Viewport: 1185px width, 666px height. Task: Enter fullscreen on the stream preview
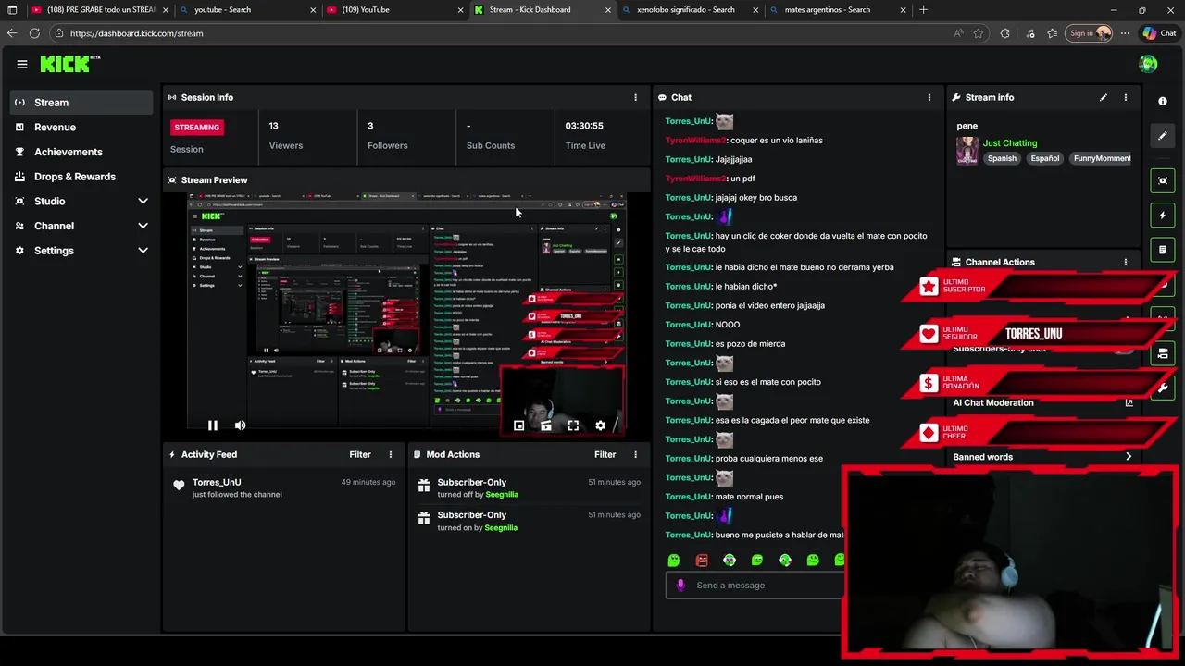(573, 425)
